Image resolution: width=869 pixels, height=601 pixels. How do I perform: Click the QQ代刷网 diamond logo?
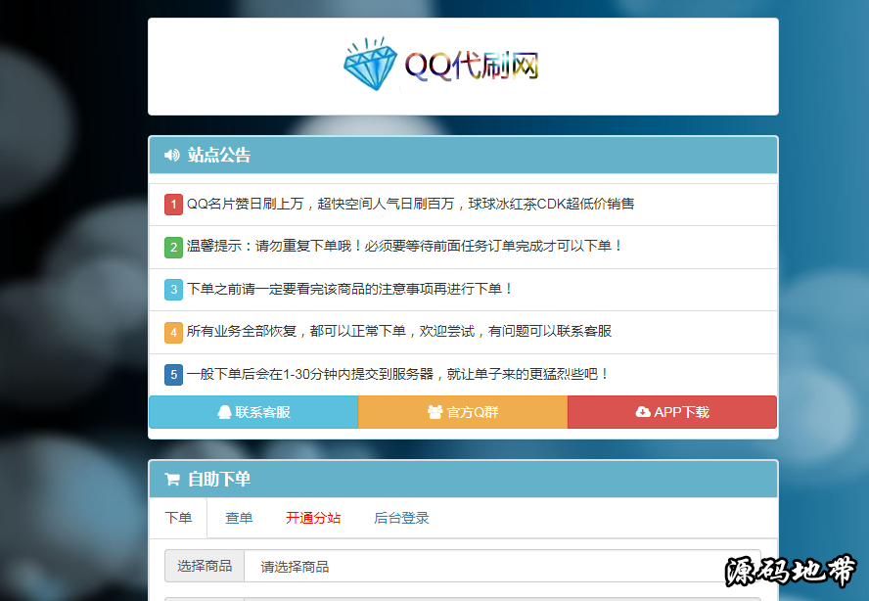pyautogui.click(x=441, y=65)
